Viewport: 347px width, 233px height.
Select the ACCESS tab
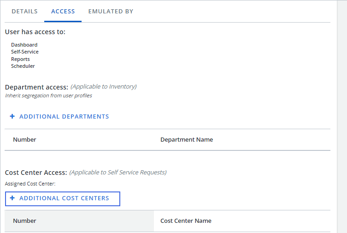tap(63, 12)
